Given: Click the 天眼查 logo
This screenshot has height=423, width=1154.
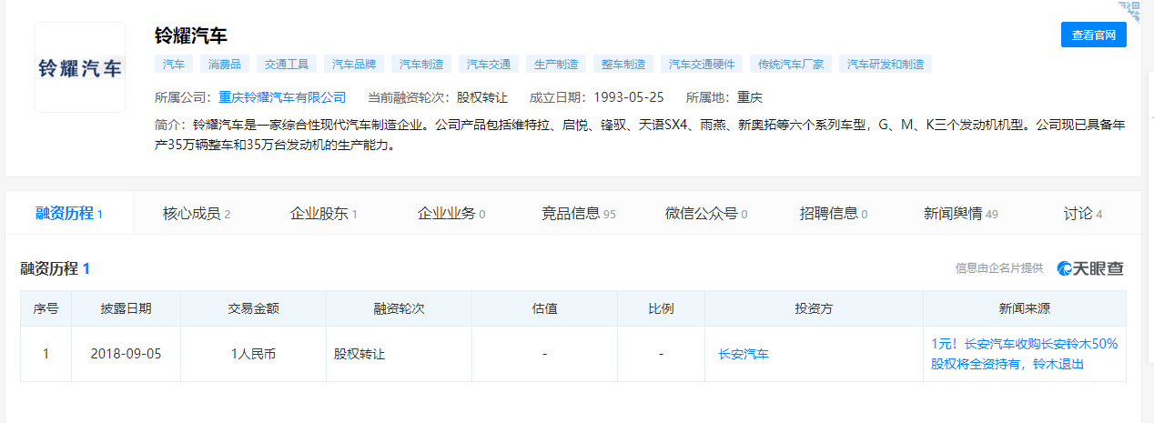Looking at the screenshot, I should [x=1090, y=268].
